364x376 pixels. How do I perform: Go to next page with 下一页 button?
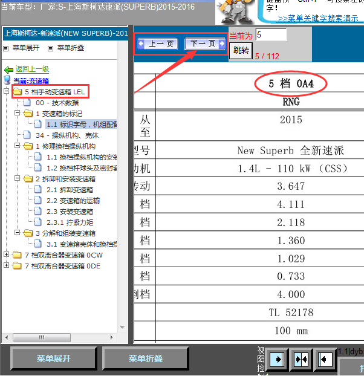click(x=205, y=44)
